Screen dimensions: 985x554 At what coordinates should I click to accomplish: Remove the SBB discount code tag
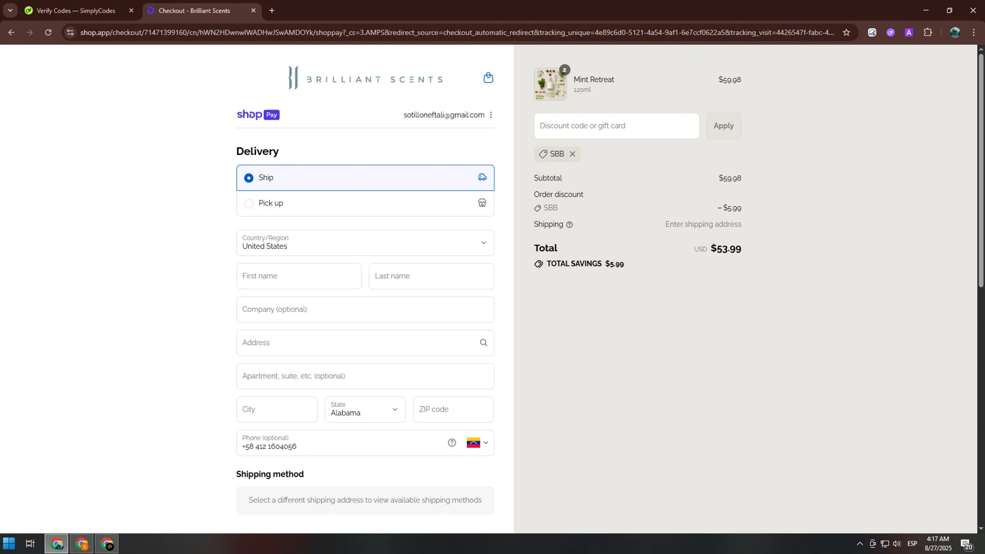tap(573, 154)
